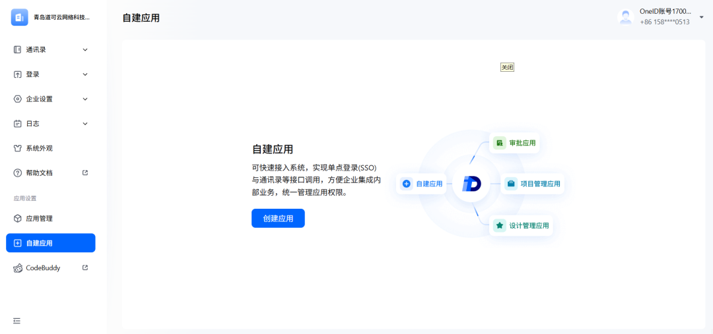The image size is (713, 334).
Task: Open the CodeBuddy link
Action: (50, 267)
